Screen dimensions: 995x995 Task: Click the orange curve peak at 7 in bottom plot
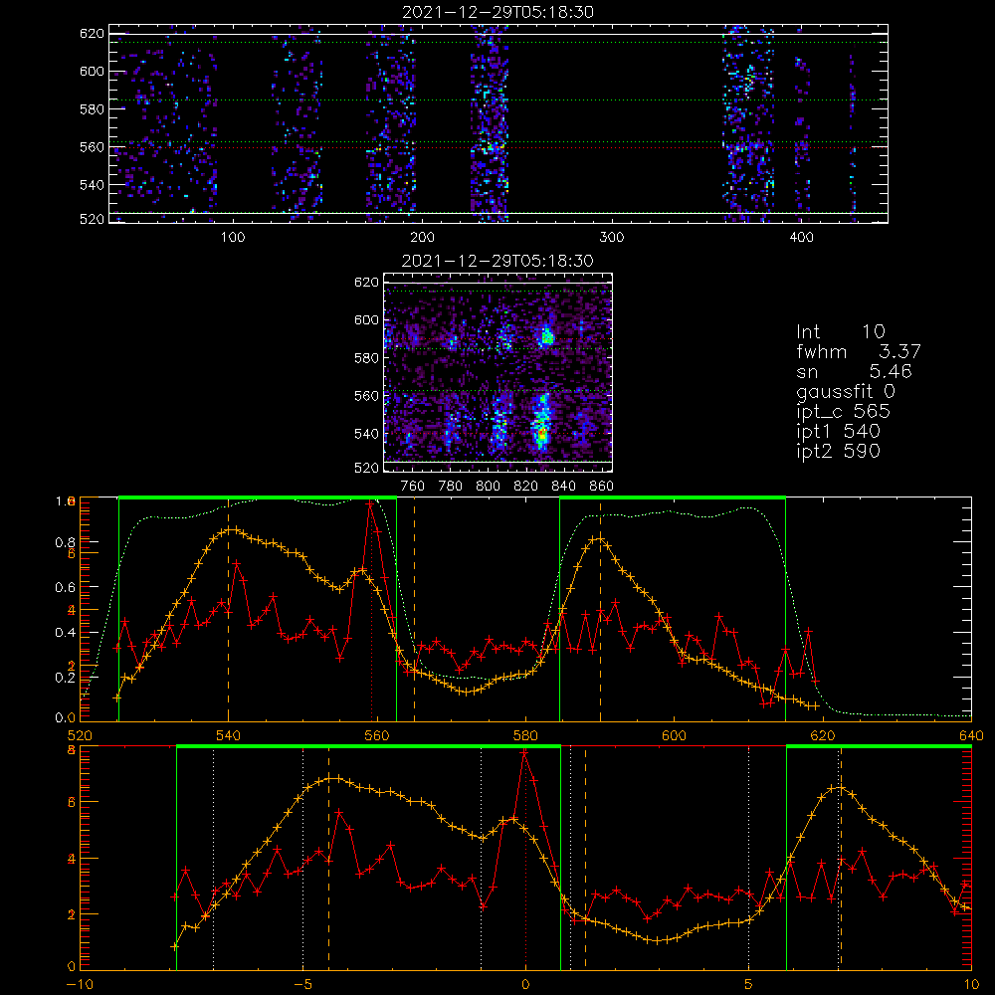pos(840,788)
